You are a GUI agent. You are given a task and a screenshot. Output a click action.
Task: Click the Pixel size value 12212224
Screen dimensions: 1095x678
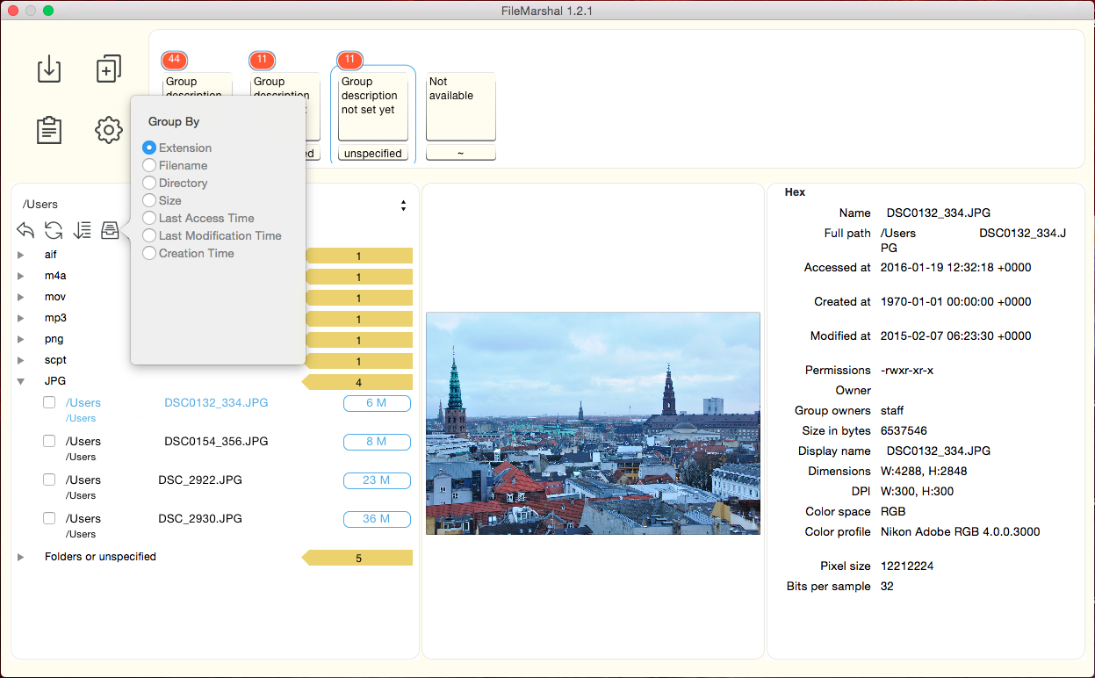(907, 566)
